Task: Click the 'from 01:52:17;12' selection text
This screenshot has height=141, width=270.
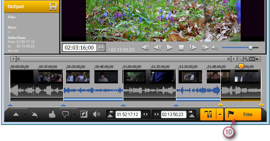Action: pyautogui.click(x=21, y=42)
